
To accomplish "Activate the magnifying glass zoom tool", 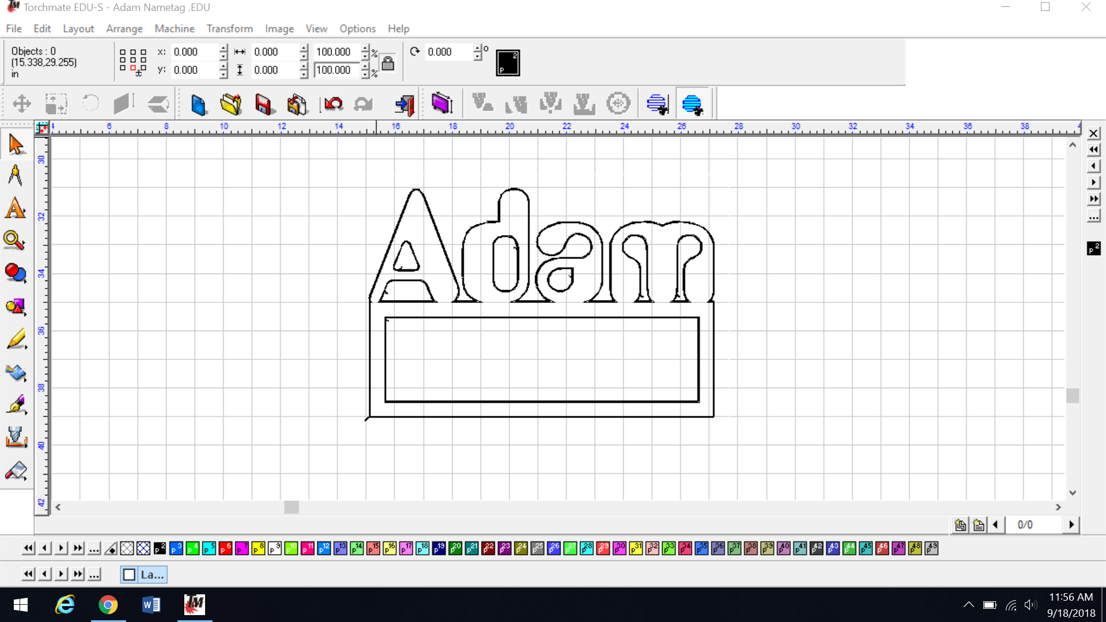I will [x=14, y=240].
